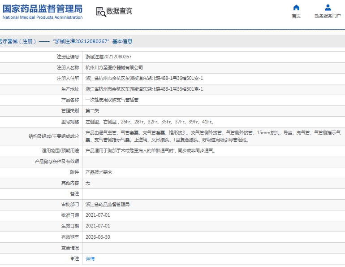Select the company name 杭州川方至医疗器械有限公司
Image resolution: width=345 pixels, height=267 pixels.
click(x=114, y=67)
